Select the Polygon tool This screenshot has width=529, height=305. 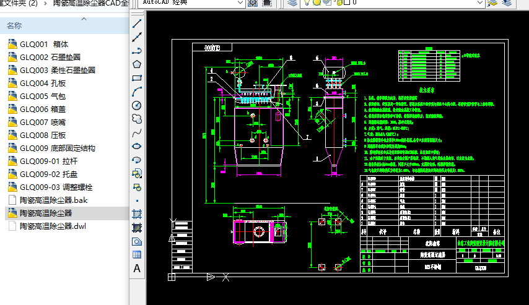click(137, 64)
